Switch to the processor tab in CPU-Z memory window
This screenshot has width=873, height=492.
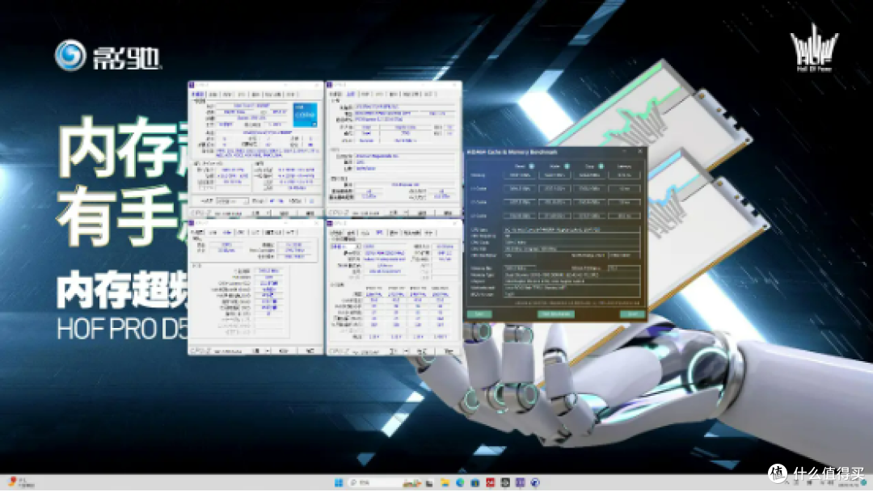[x=198, y=233]
